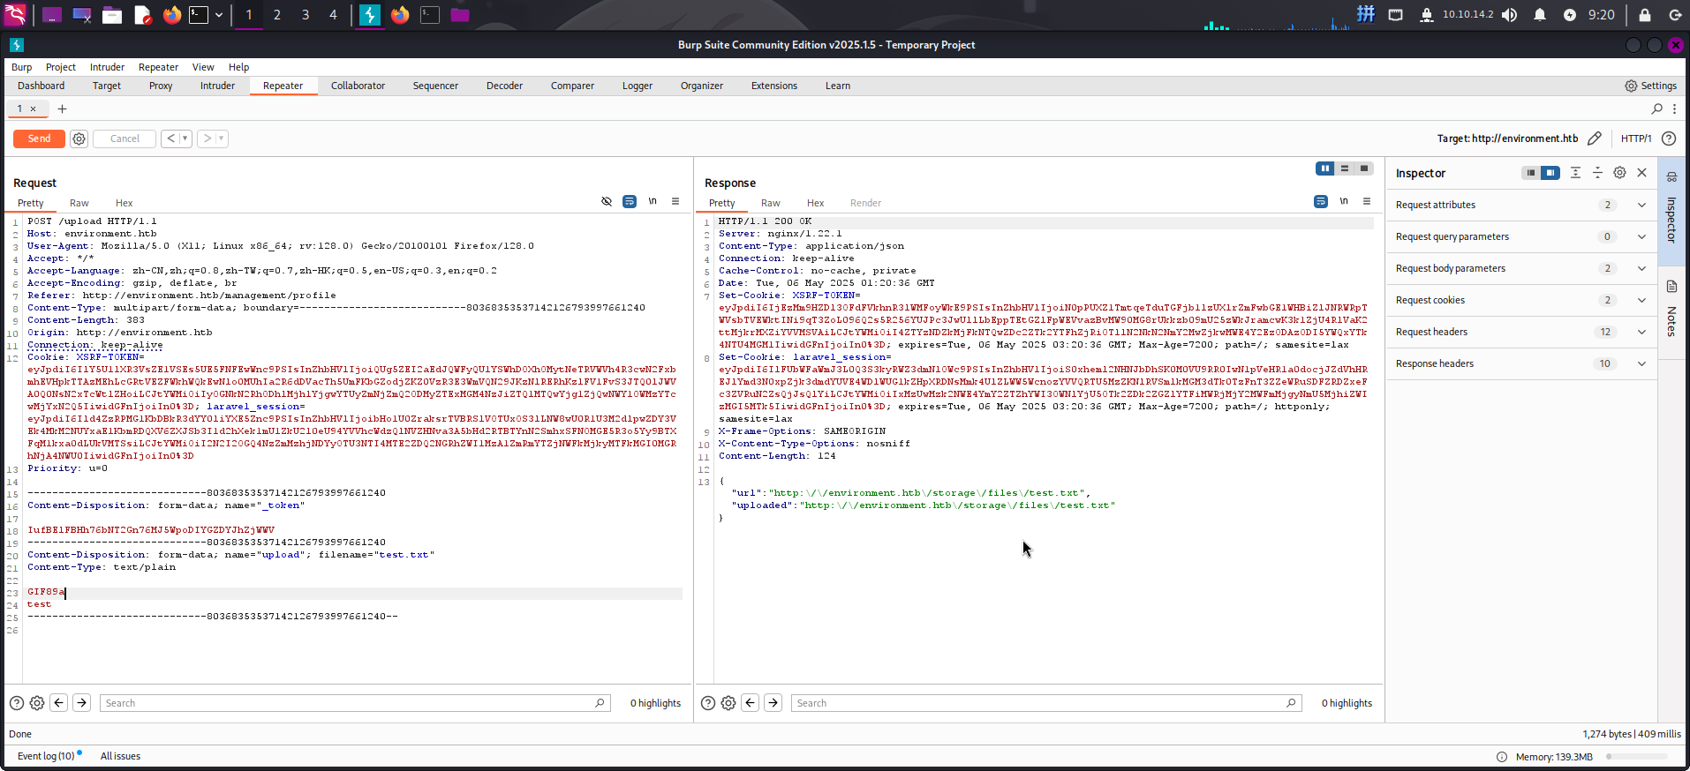Expand all Inspector sections

click(x=1575, y=173)
